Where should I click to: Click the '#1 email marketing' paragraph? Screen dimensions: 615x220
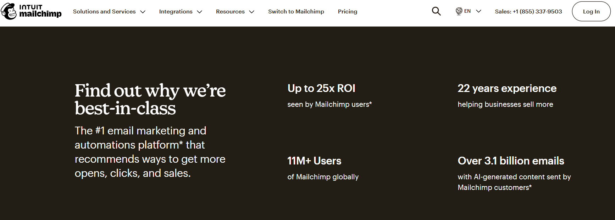point(150,152)
